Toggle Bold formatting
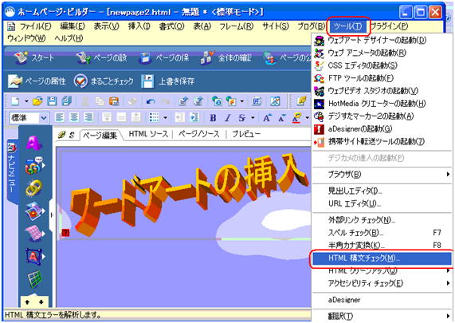 pyautogui.click(x=213, y=118)
